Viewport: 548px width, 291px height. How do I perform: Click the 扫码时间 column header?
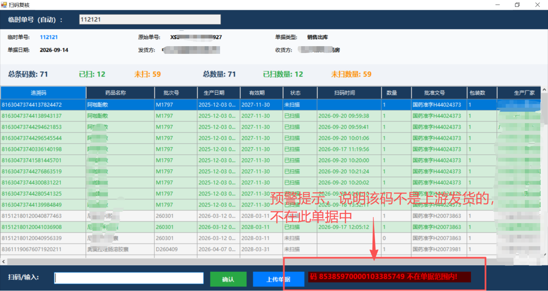(349, 93)
